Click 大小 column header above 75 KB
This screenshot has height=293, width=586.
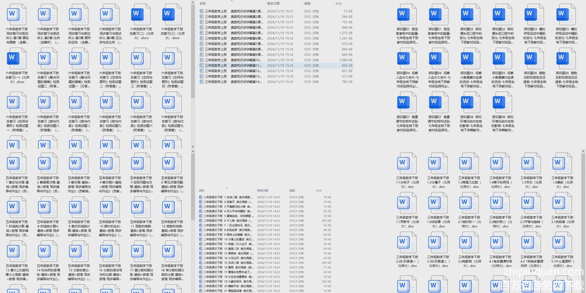338,4
